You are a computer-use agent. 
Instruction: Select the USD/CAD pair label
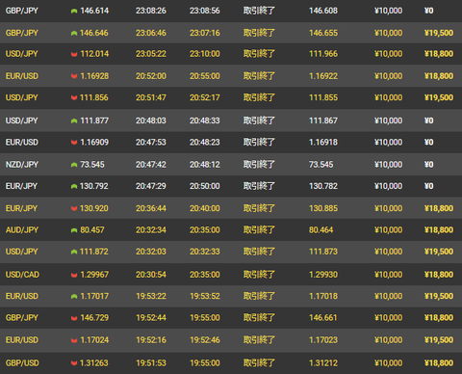pos(22,275)
